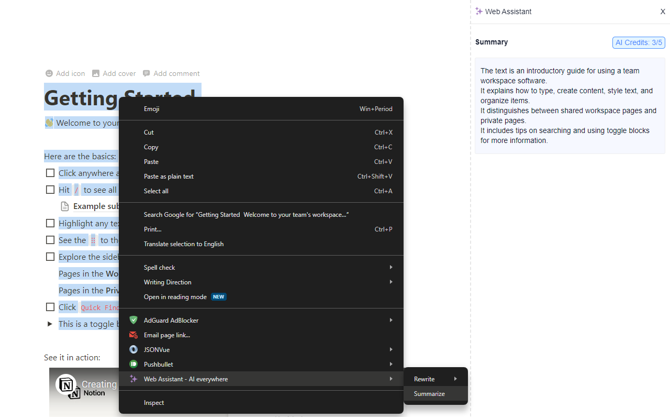Click Select all in the context menu

point(261,191)
